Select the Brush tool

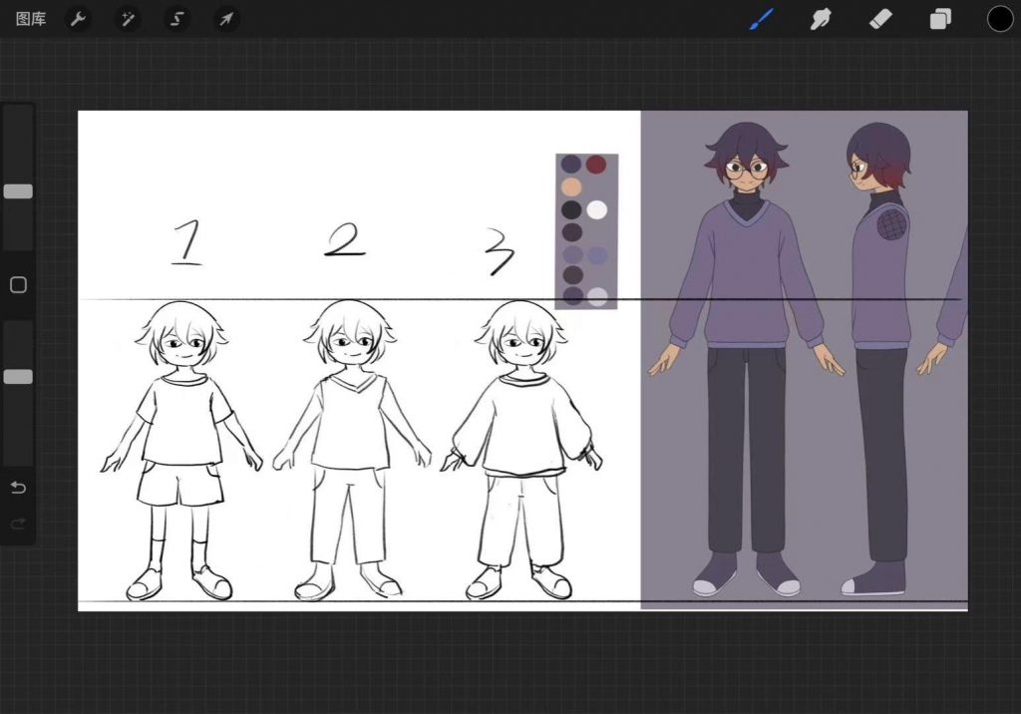pyautogui.click(x=762, y=19)
